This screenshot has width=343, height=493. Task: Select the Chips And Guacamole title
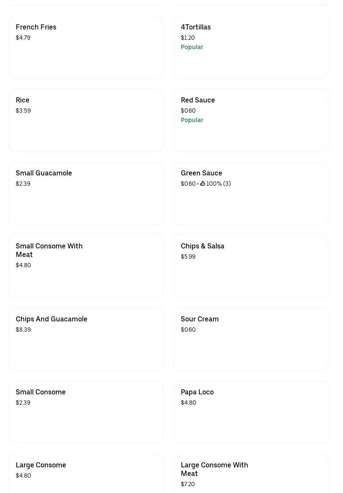tap(51, 319)
